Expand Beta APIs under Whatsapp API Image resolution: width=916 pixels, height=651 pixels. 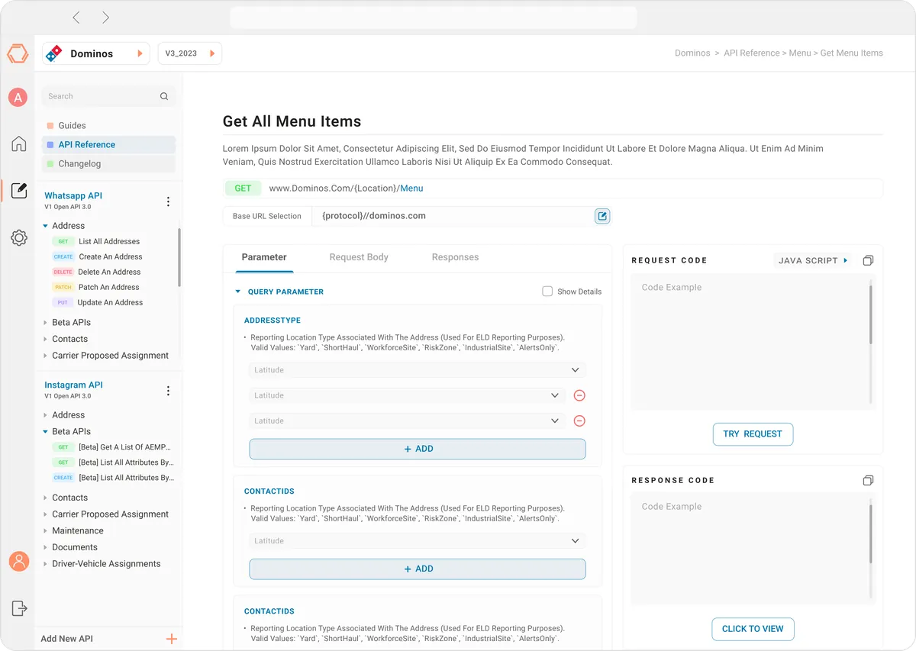pos(46,322)
